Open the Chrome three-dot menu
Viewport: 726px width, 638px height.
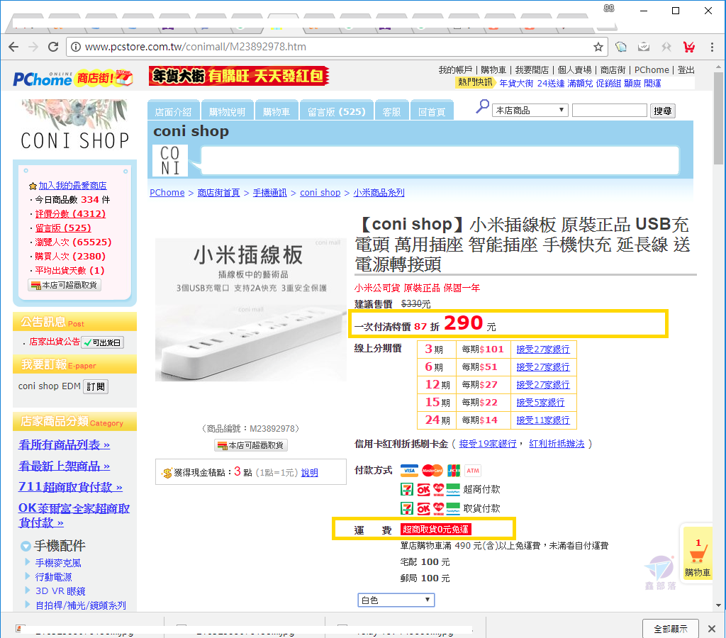712,47
